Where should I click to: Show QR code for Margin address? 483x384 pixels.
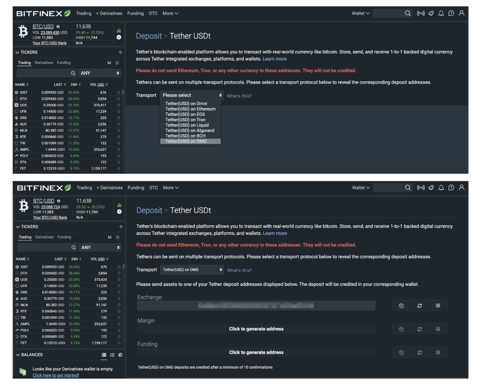pyautogui.click(x=438, y=329)
